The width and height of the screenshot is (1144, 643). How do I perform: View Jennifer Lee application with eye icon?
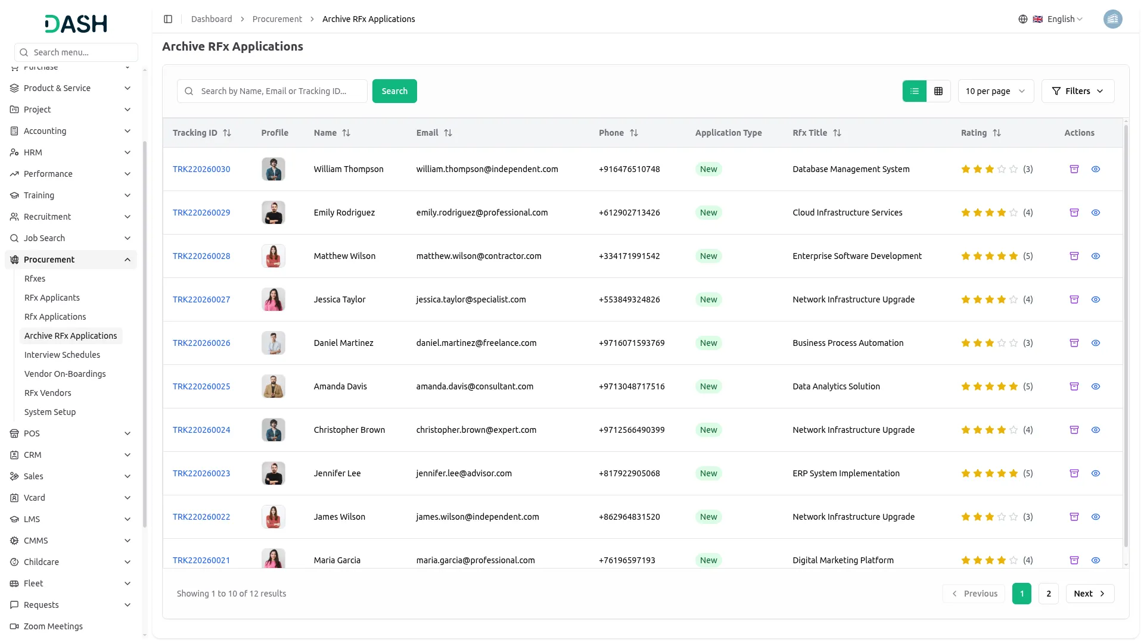(x=1095, y=473)
